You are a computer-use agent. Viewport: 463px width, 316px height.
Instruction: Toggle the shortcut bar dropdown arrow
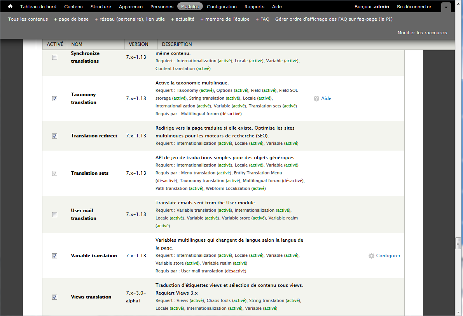click(446, 7)
